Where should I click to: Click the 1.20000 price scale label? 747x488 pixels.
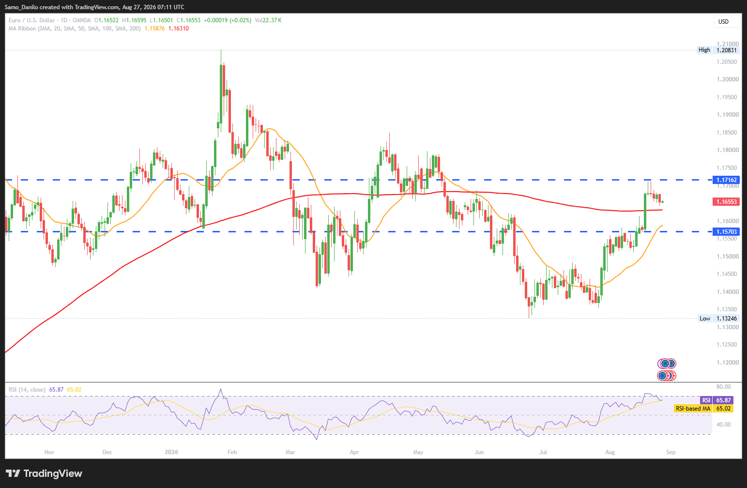[728, 79]
